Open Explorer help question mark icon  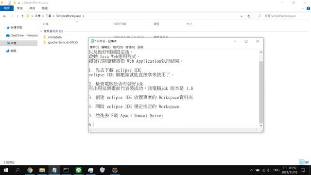click(x=308, y=8)
